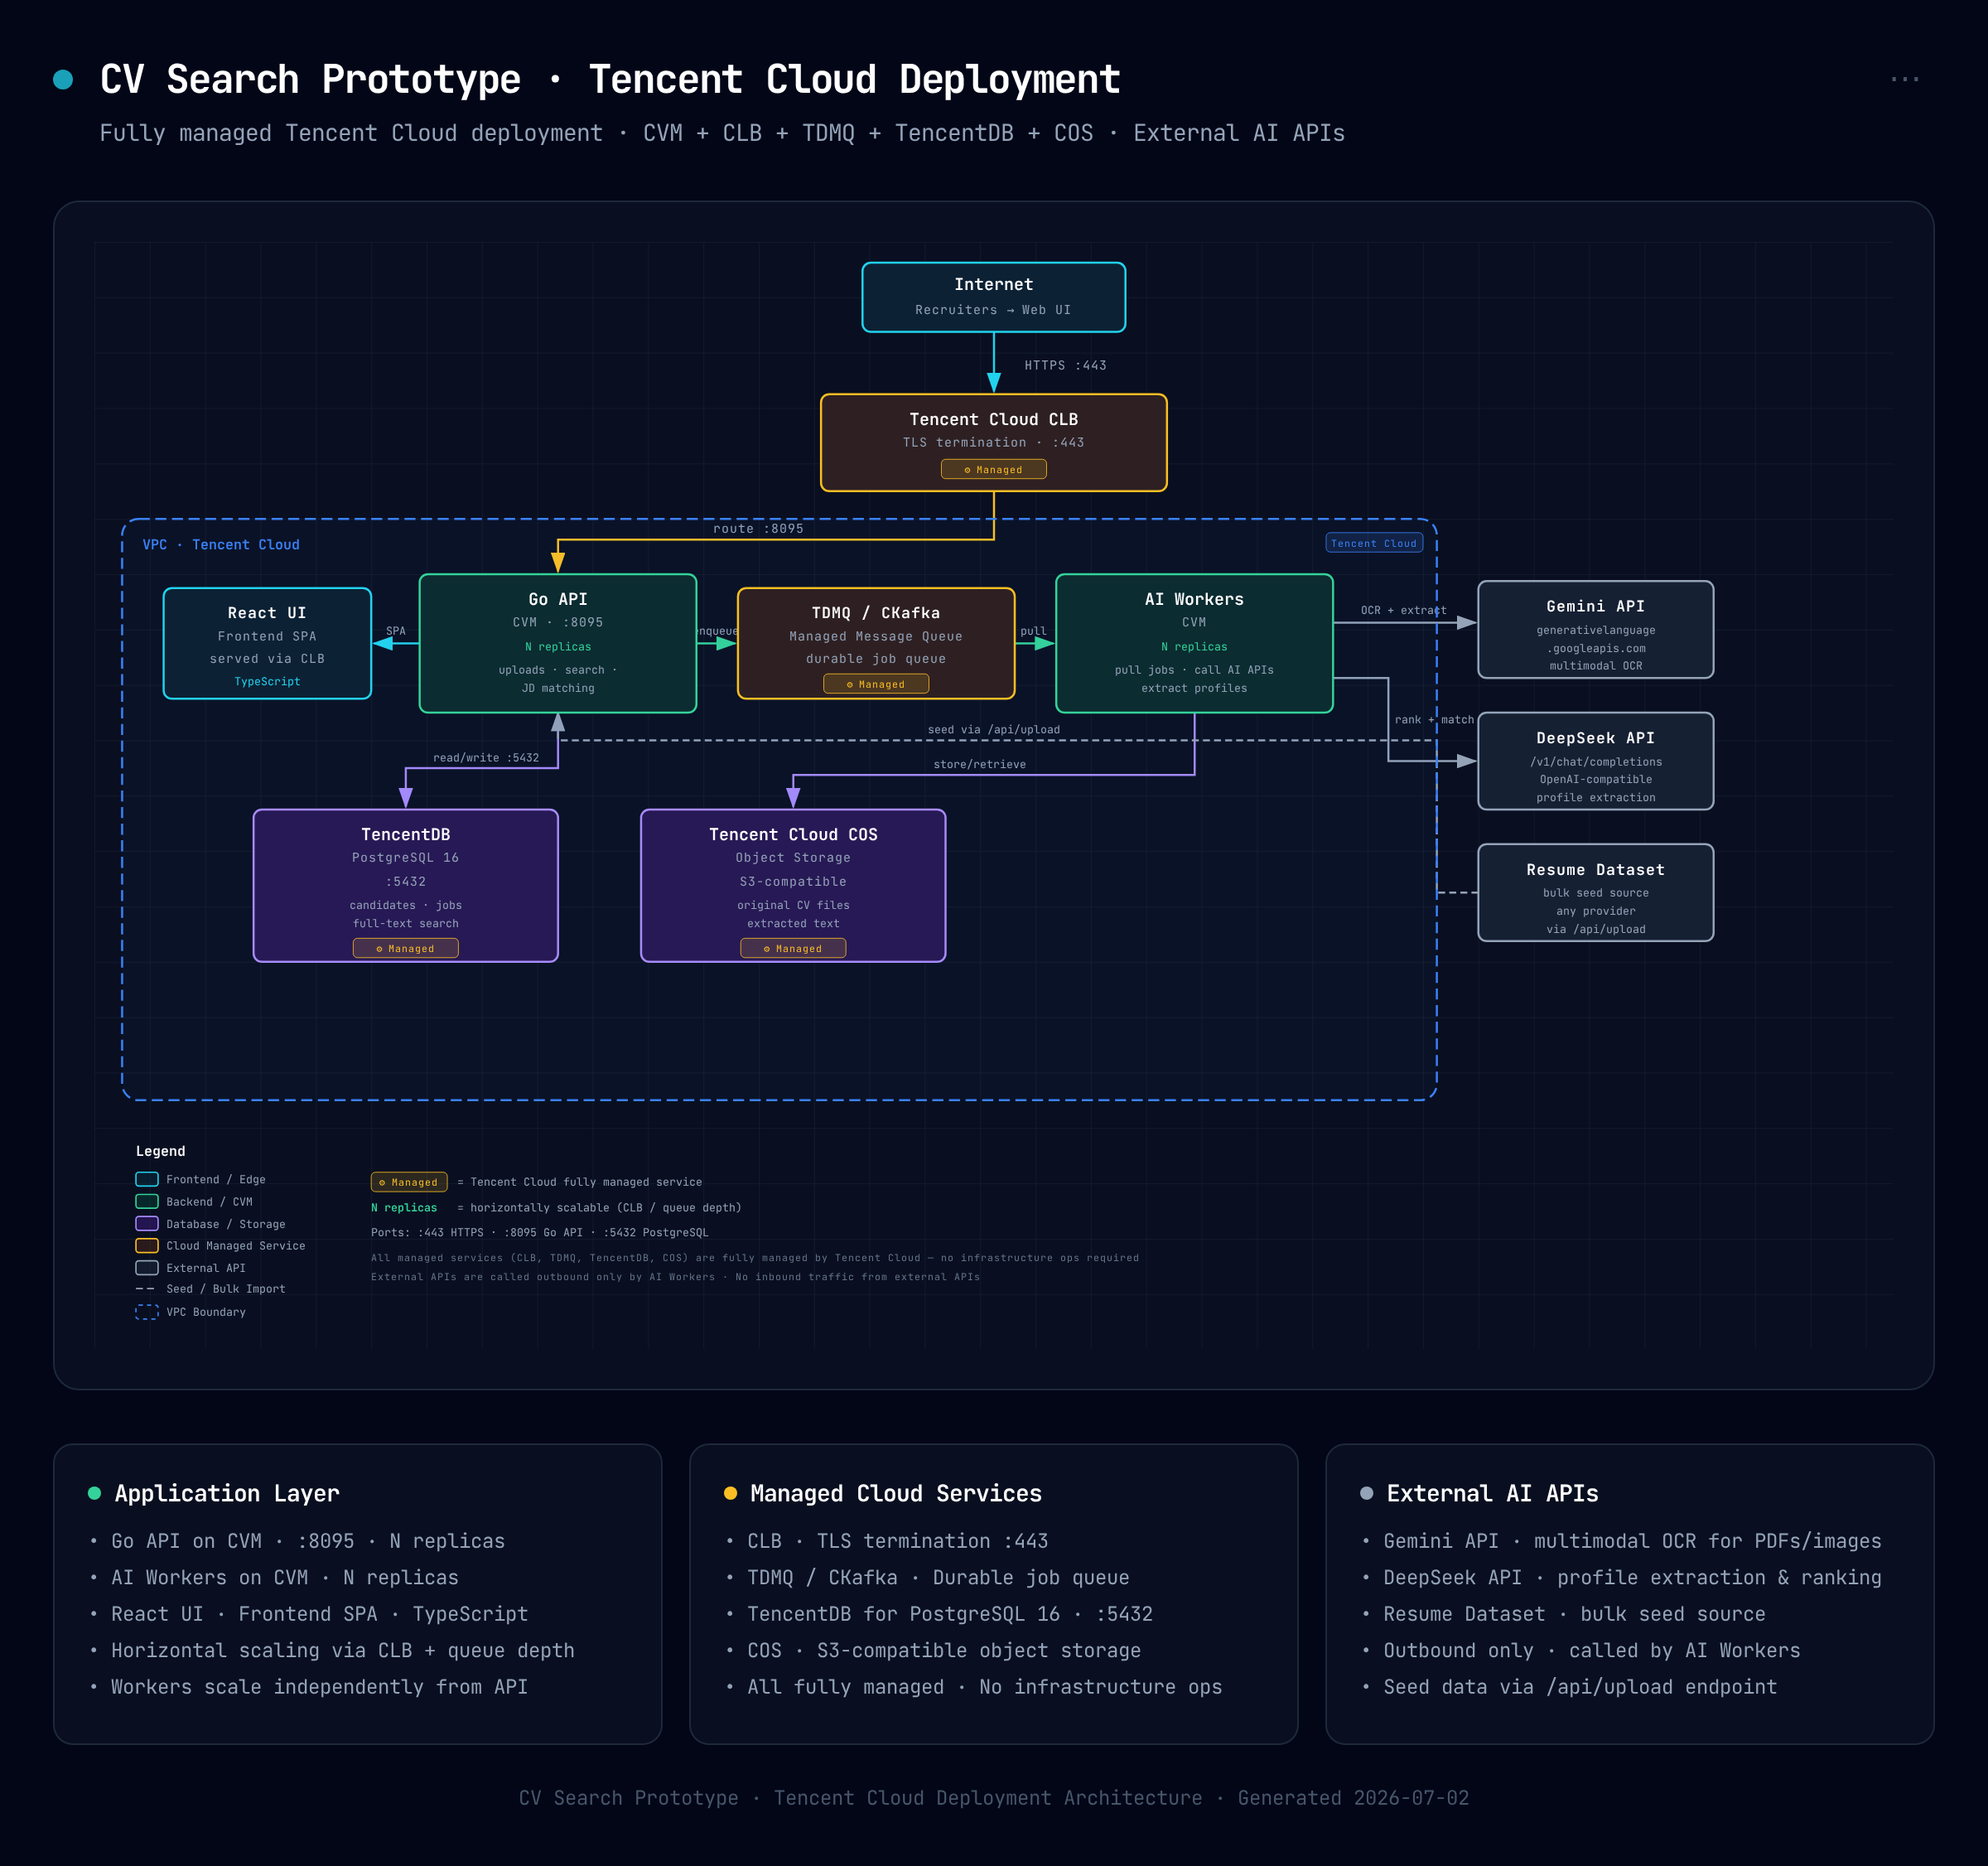Select the Internet node box
1988x1866 pixels.
[993, 297]
